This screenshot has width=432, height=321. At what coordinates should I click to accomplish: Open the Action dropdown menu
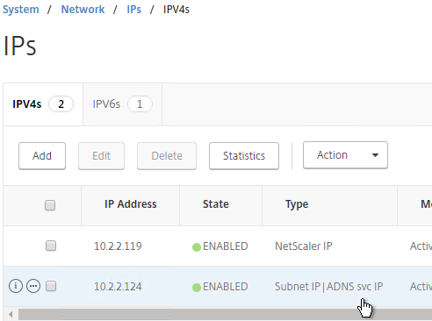click(x=345, y=155)
